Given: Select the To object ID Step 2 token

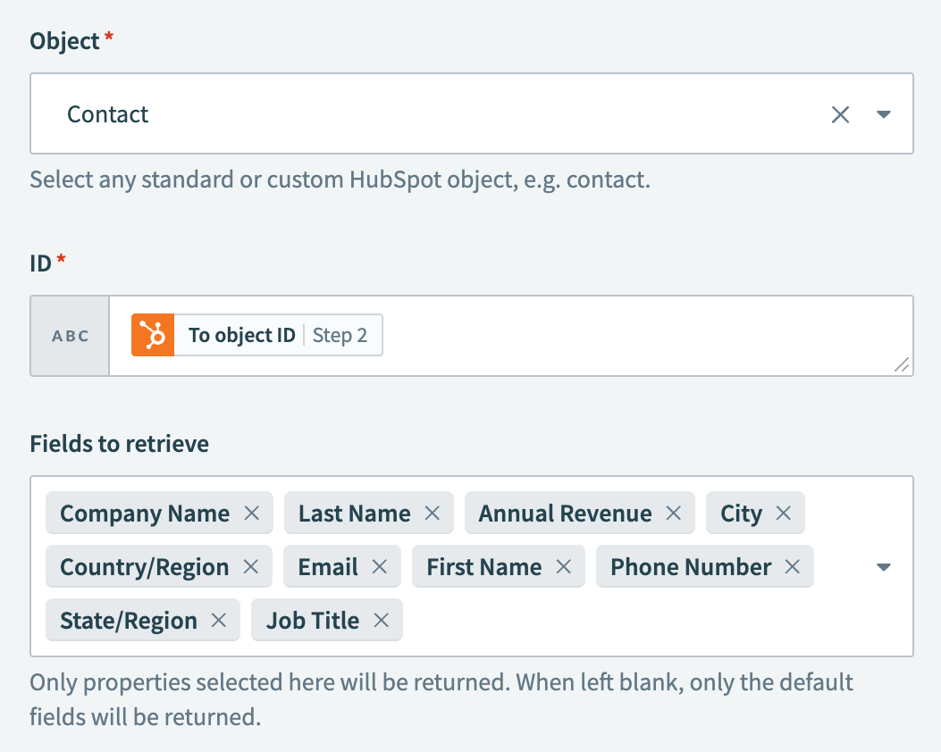Looking at the screenshot, I should pos(256,335).
